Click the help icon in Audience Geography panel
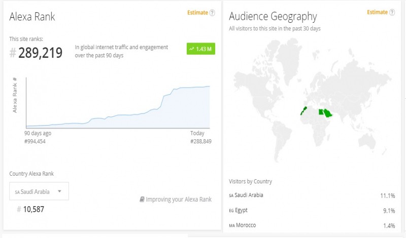This screenshot has height=238, width=406. tap(392, 13)
